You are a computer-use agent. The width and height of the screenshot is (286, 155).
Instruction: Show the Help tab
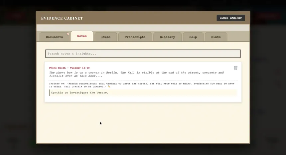point(193,37)
